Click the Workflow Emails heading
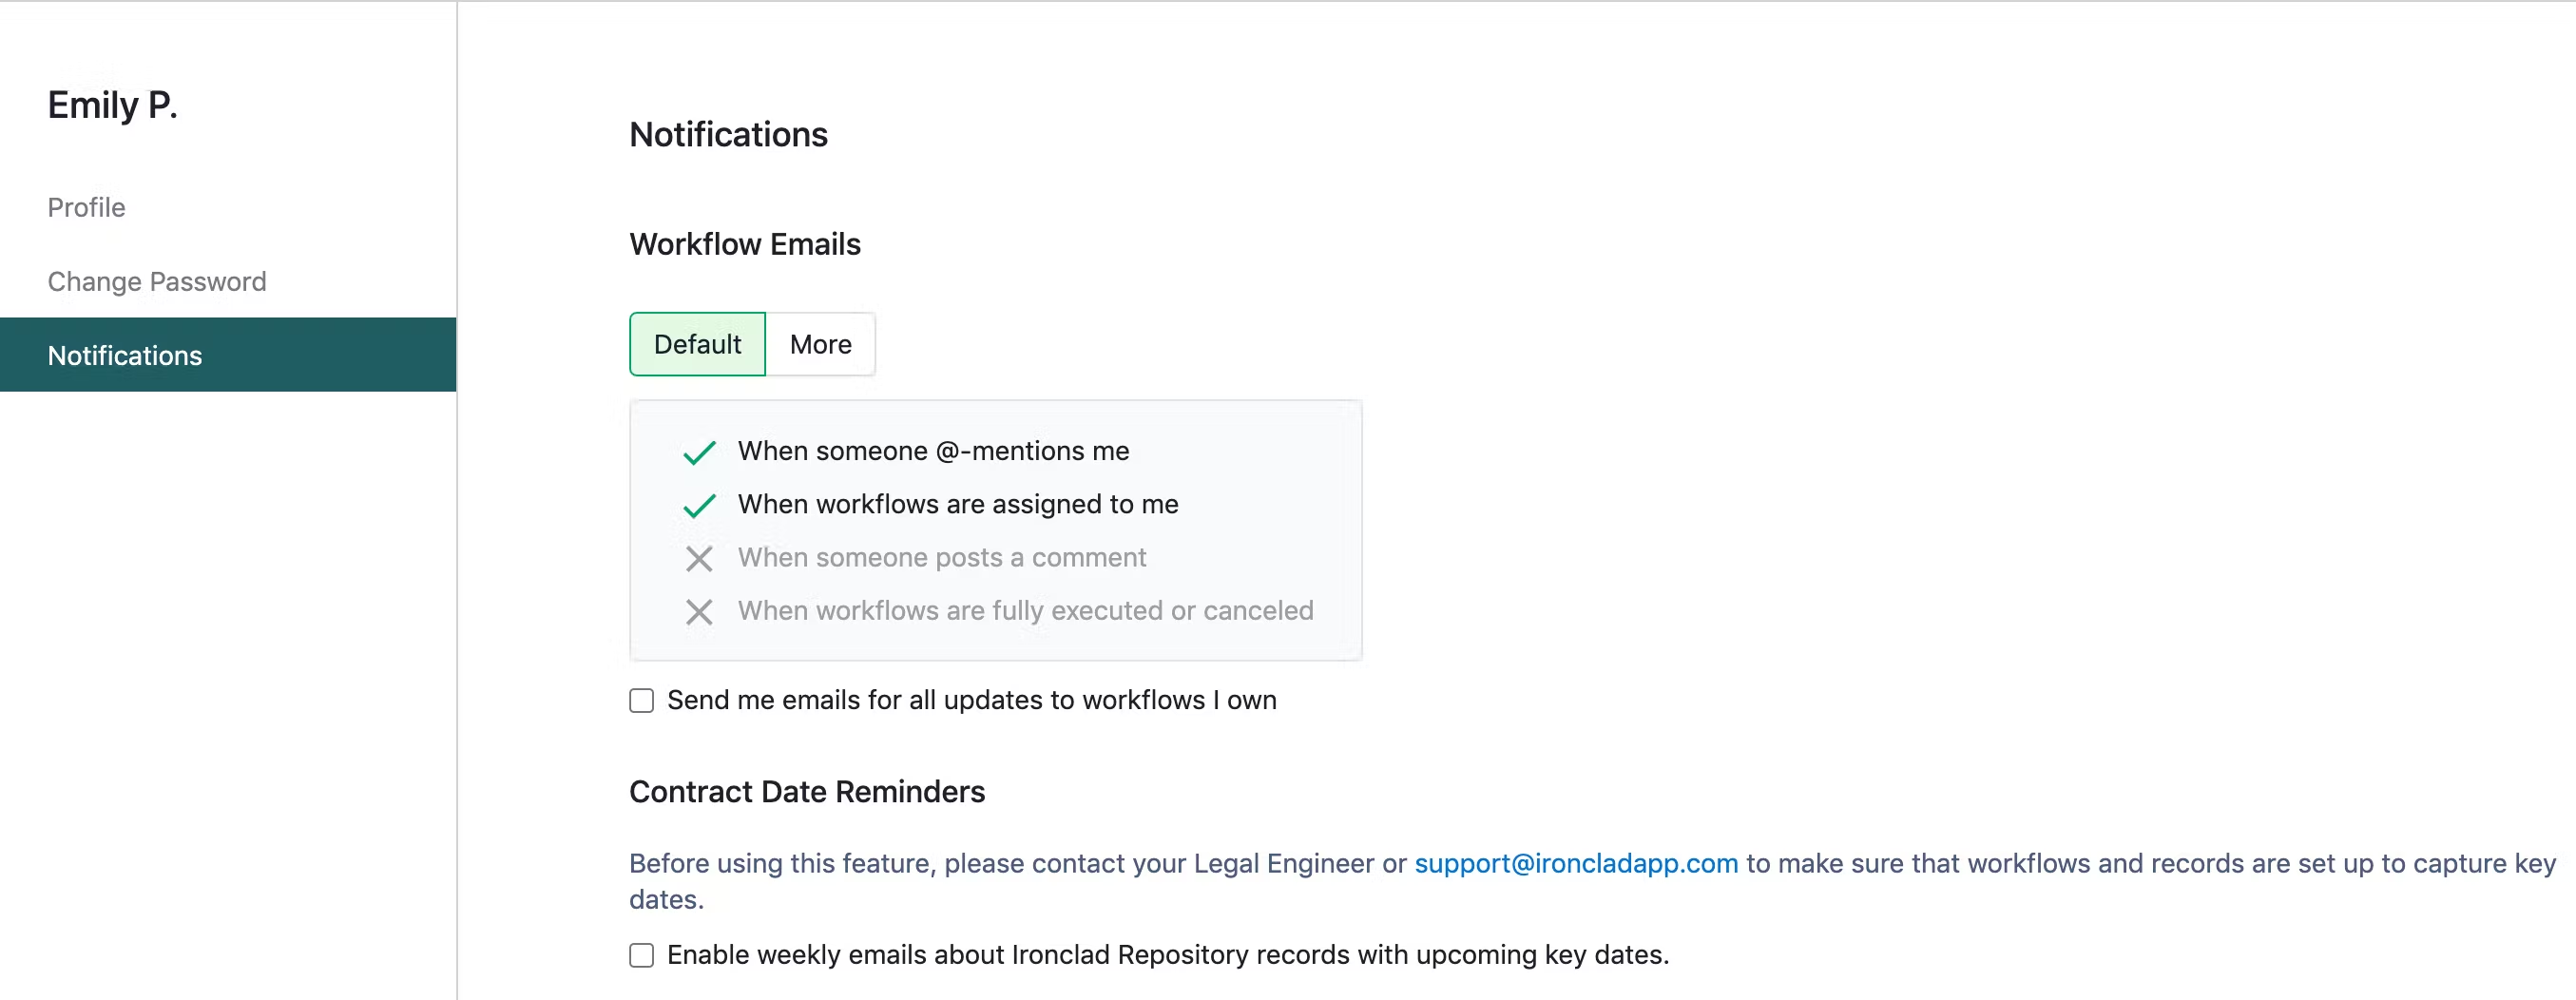 (745, 244)
